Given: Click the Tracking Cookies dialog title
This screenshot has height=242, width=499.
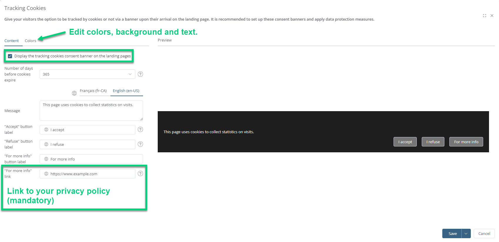Looking at the screenshot, I should [25, 8].
